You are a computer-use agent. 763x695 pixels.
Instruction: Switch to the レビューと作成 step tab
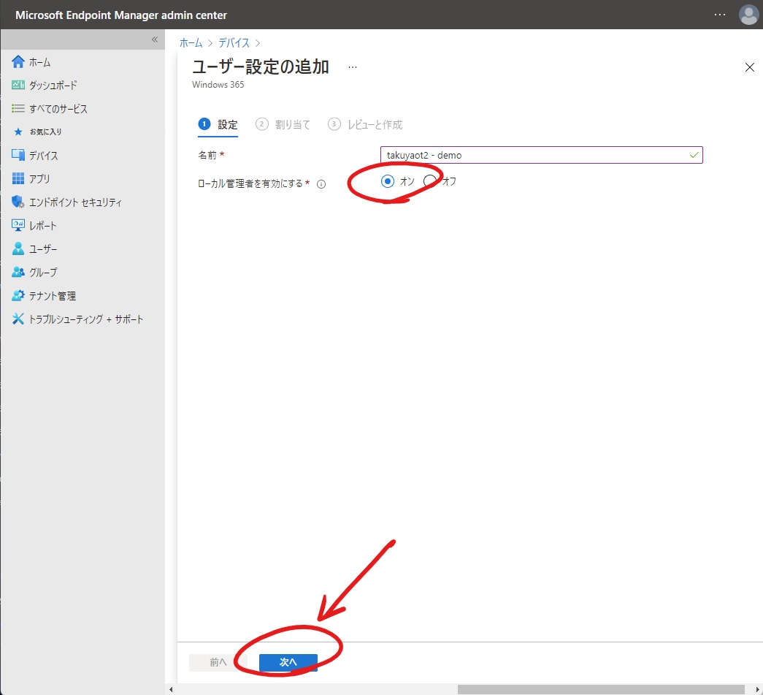[x=365, y=125]
